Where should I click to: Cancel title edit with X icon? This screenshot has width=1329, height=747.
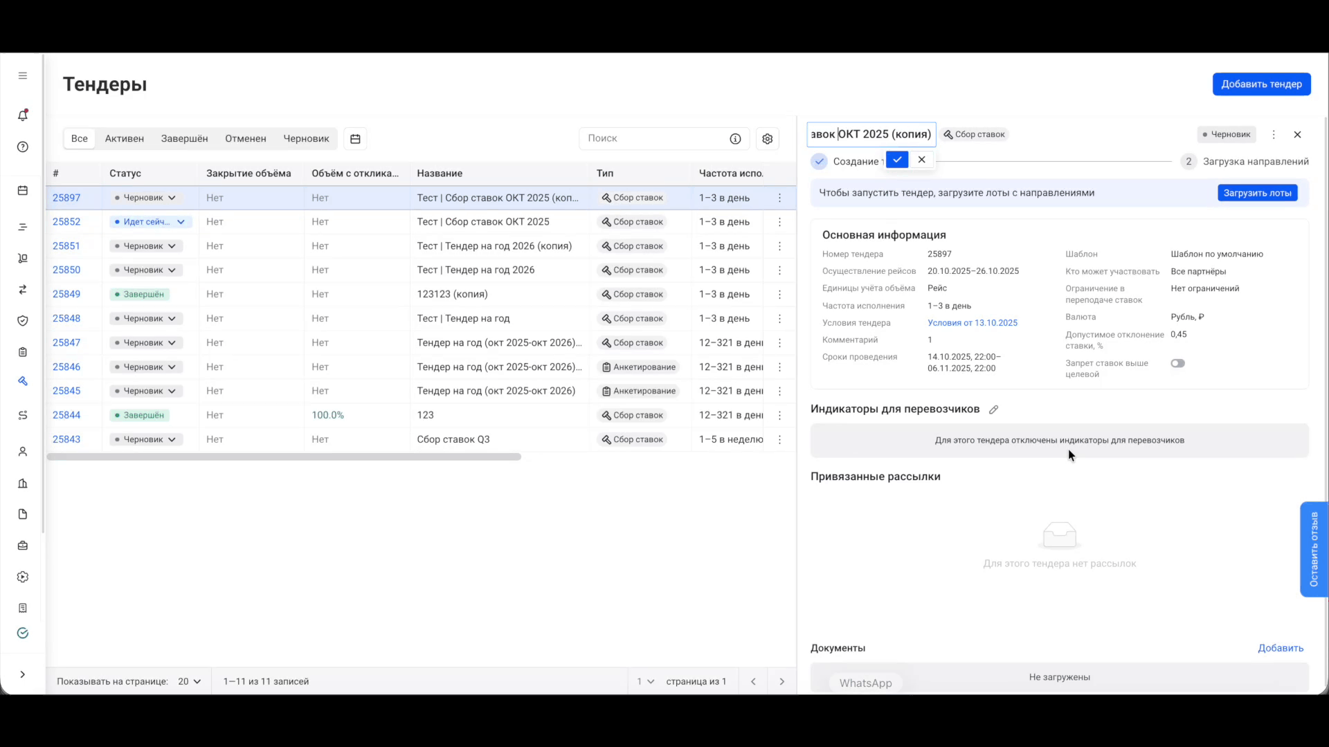coord(921,160)
